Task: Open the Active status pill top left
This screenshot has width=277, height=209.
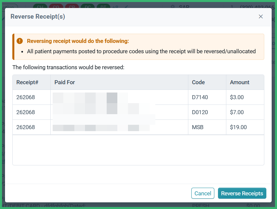Action: tap(11, 6)
